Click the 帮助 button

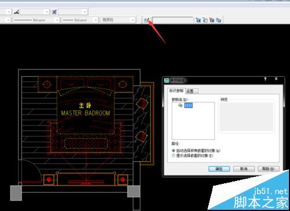pos(269,169)
